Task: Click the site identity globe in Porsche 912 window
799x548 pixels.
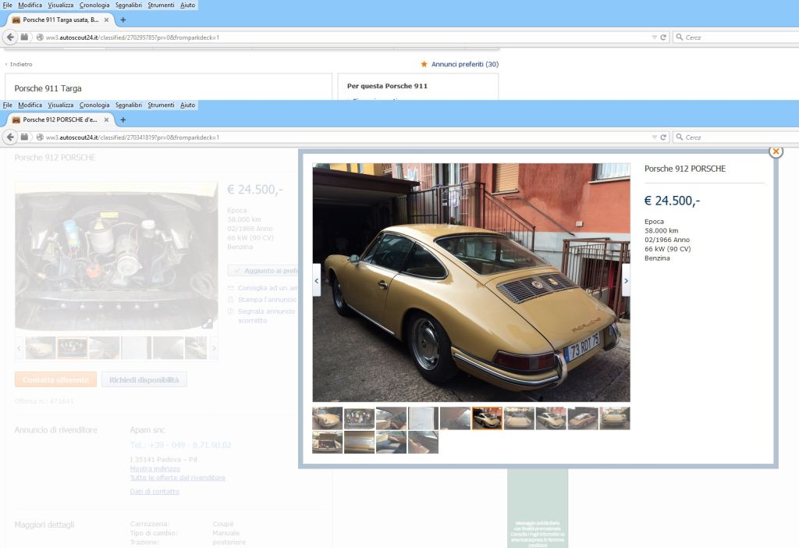Action: [40, 137]
